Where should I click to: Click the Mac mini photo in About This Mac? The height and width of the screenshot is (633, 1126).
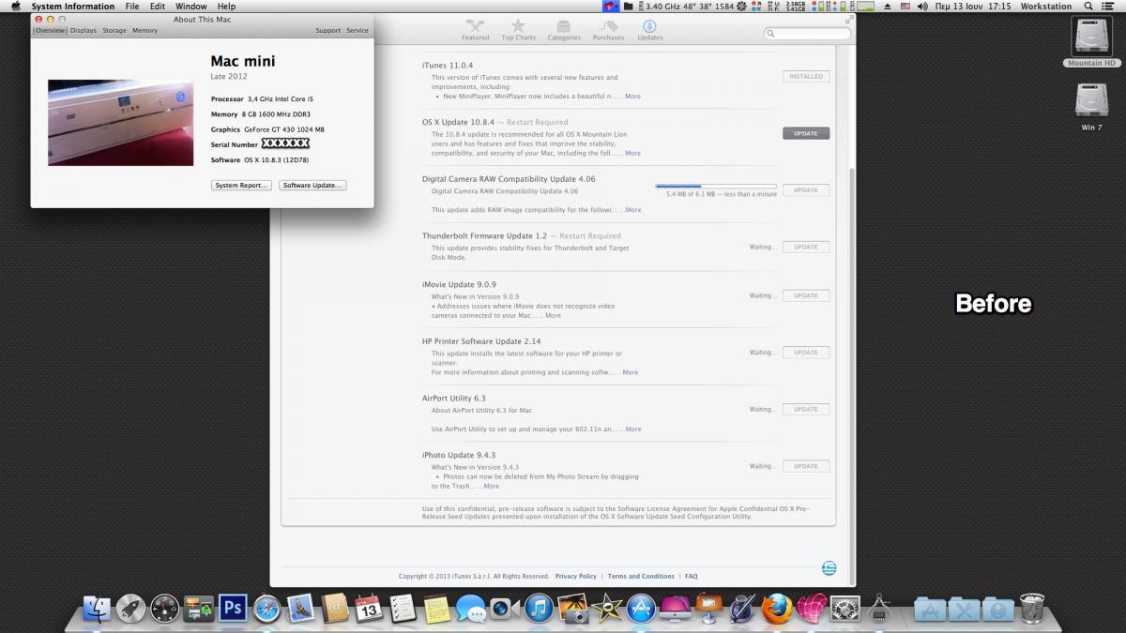pyautogui.click(x=120, y=122)
